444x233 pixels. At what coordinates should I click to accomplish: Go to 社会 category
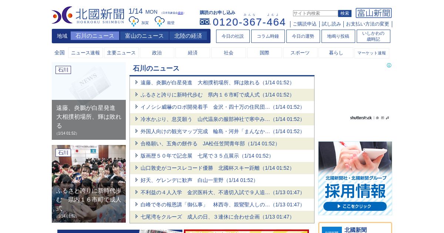pyautogui.click(x=229, y=53)
